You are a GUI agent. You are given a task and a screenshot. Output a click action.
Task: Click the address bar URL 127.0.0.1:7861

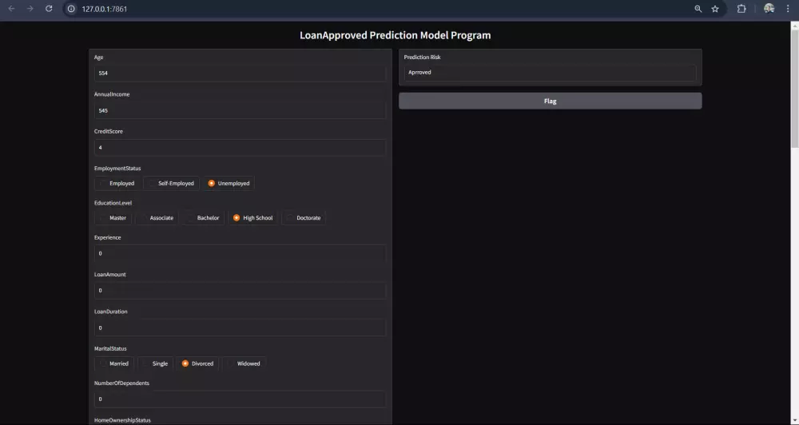[x=105, y=9]
